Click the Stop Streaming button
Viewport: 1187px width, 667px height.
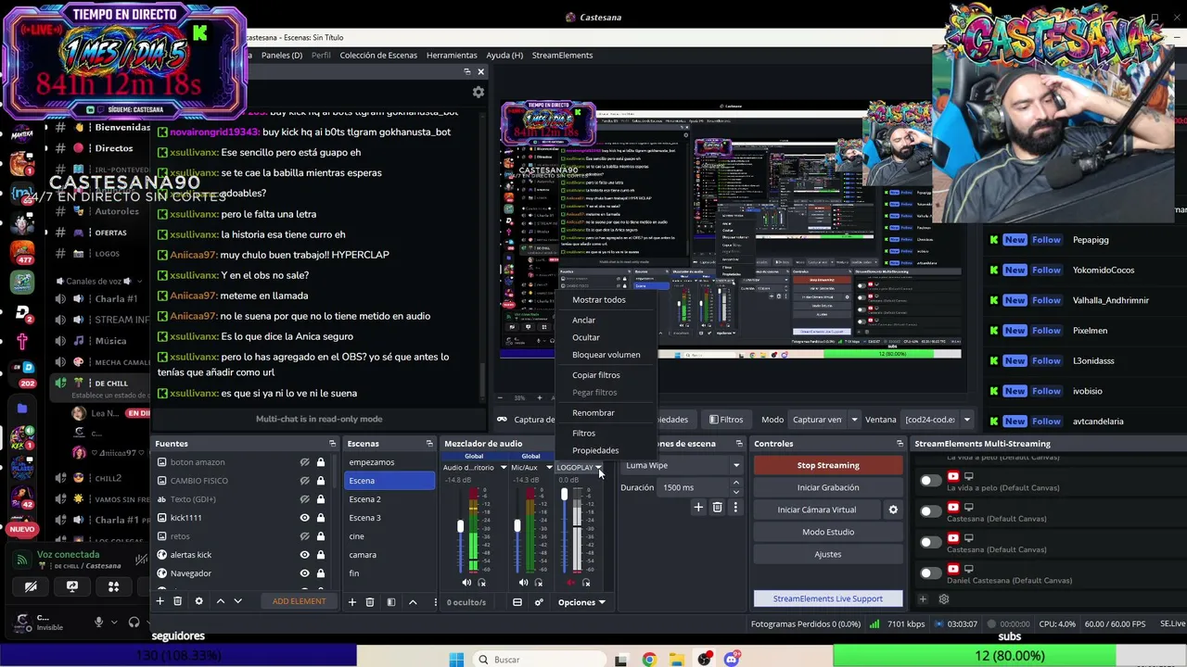(828, 465)
